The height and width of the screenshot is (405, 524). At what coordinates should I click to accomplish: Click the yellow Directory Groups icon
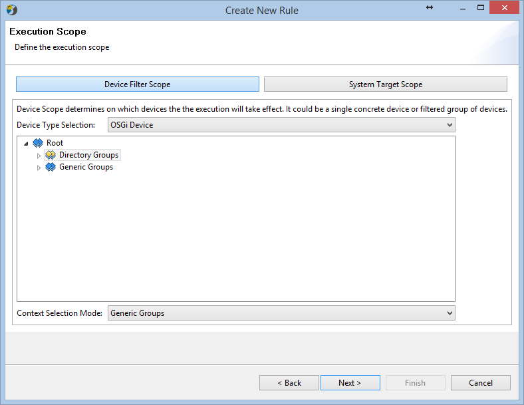51,155
